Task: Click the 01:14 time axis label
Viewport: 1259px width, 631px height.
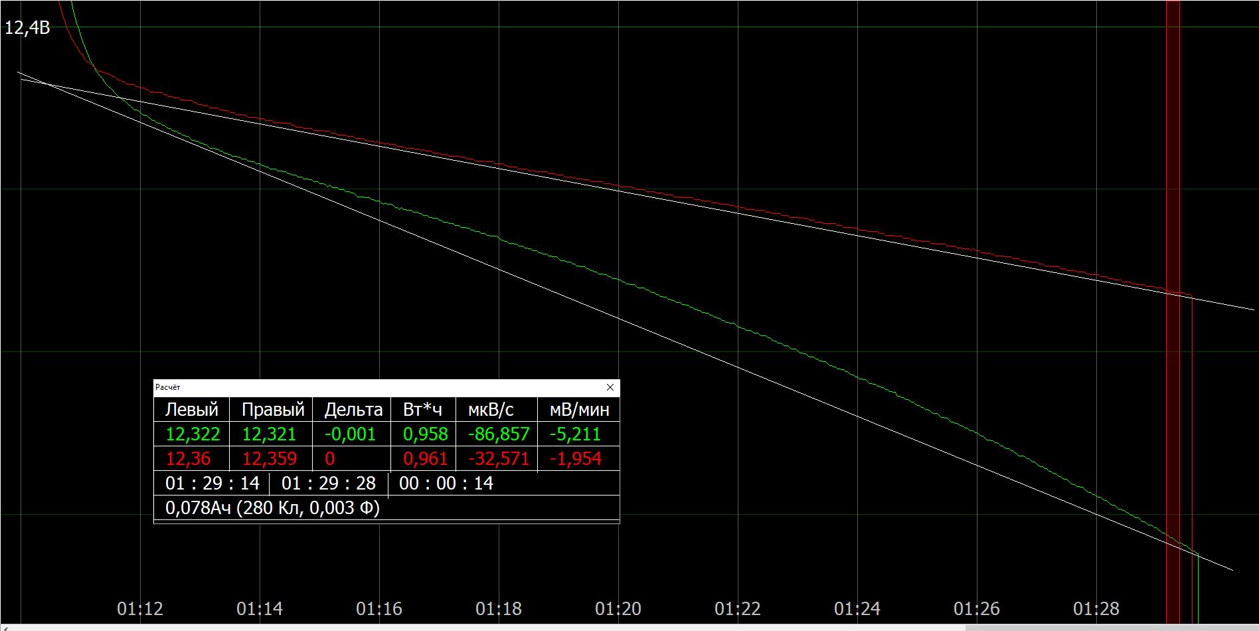Action: [x=260, y=608]
